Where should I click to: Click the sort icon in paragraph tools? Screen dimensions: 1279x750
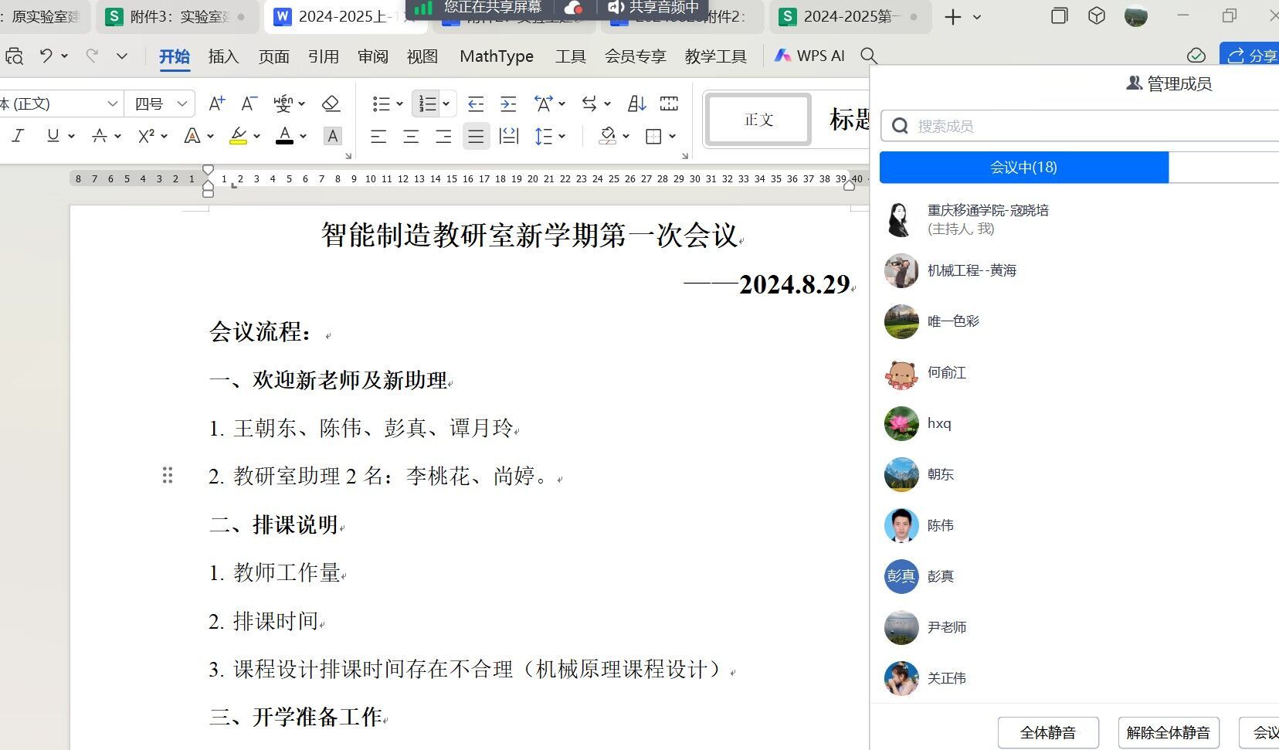point(636,104)
